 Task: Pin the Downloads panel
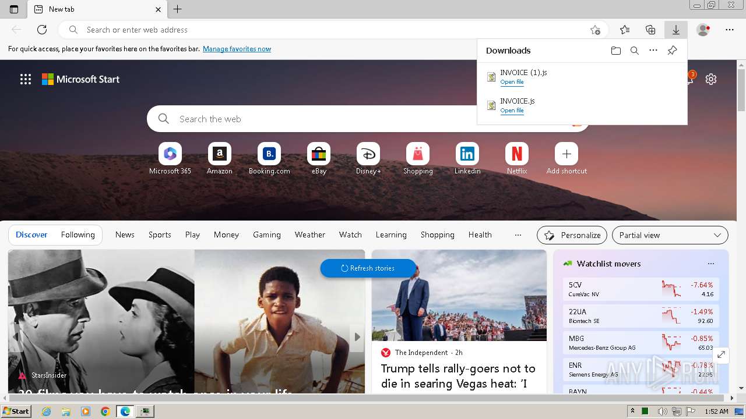[x=672, y=51]
